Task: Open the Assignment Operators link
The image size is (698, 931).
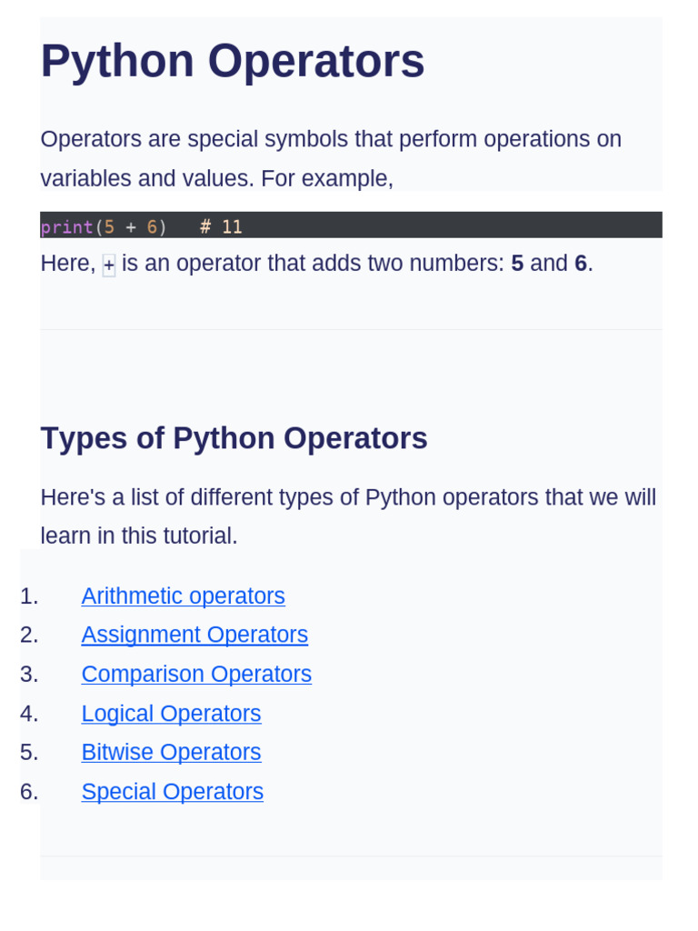Action: (x=194, y=636)
